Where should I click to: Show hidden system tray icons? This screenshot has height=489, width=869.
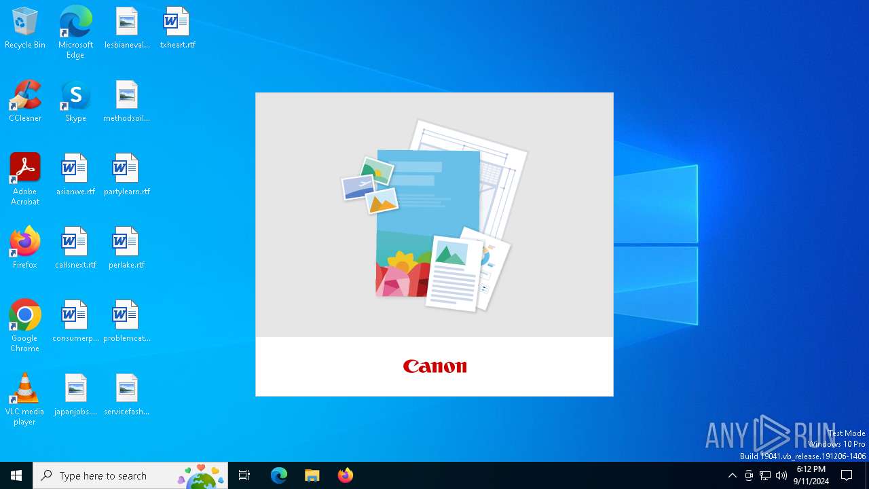coord(732,475)
